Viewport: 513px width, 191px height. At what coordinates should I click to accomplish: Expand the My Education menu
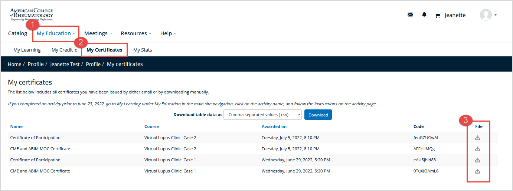[x=56, y=33]
